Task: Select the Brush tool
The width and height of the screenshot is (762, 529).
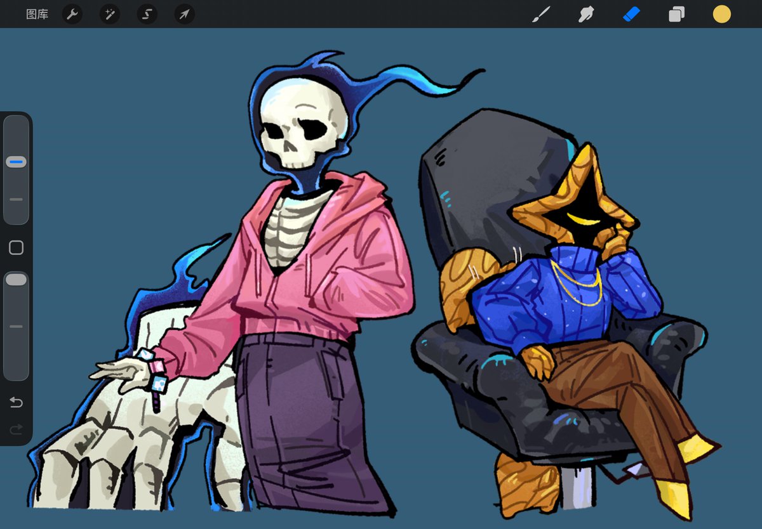Action: (x=541, y=14)
